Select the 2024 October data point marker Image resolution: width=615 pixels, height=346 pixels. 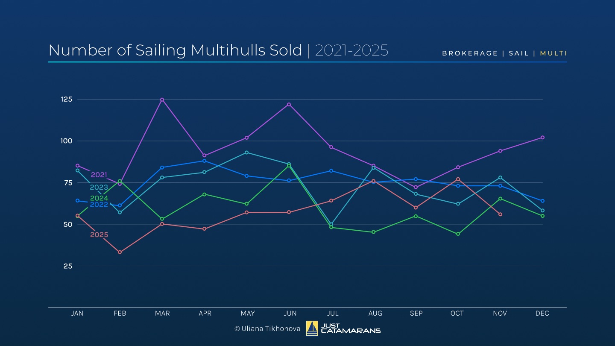(x=458, y=234)
